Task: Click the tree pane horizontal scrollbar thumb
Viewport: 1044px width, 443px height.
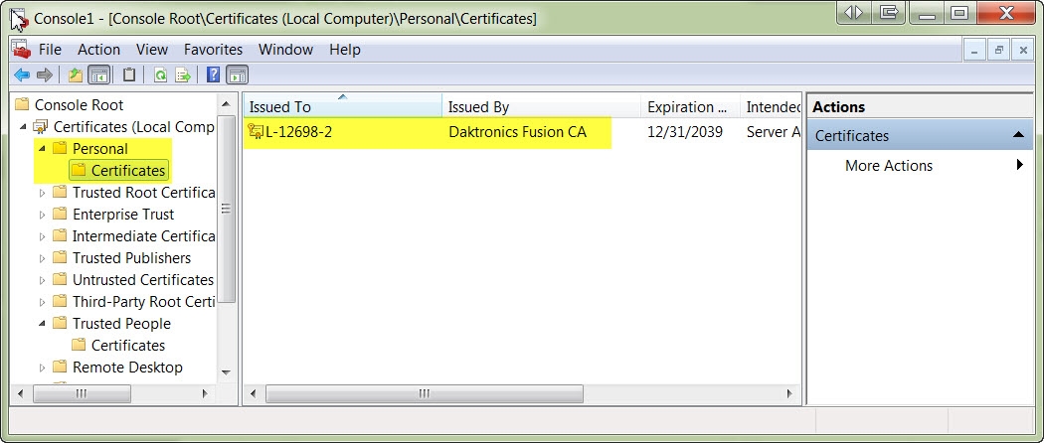Action: (x=83, y=393)
